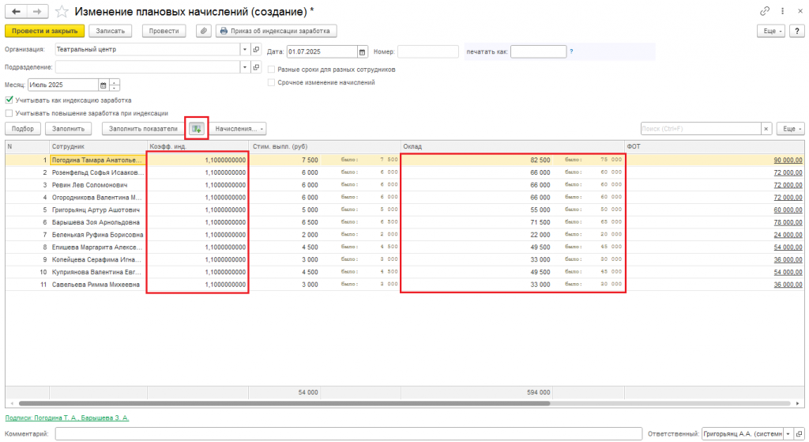This screenshot has width=809, height=442.
Task: Click the Заполнить button
Action: [x=68, y=129]
